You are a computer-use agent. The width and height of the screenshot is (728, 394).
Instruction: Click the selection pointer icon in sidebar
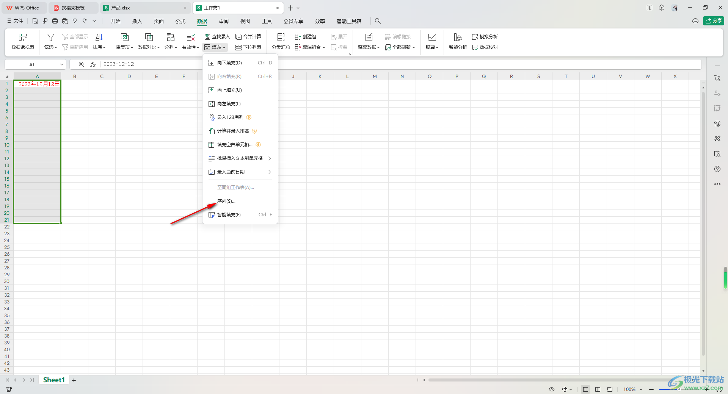pos(717,78)
